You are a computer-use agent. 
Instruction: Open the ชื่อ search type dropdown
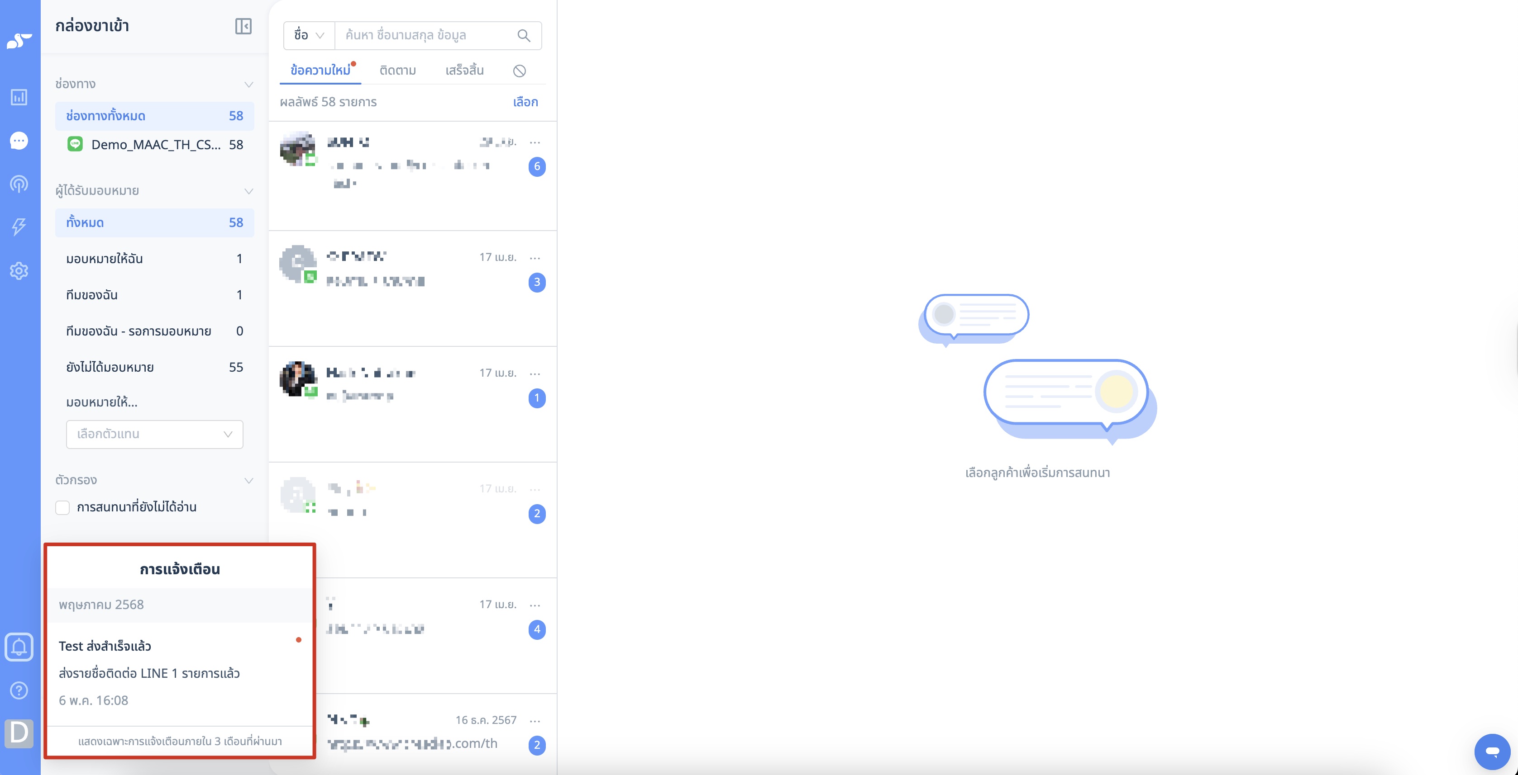[310, 35]
